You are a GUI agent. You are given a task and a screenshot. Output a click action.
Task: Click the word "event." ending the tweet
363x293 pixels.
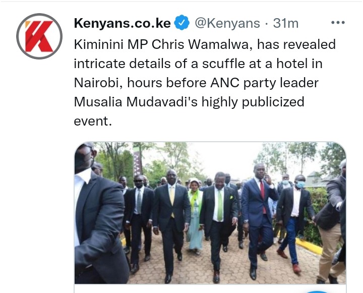(93, 121)
